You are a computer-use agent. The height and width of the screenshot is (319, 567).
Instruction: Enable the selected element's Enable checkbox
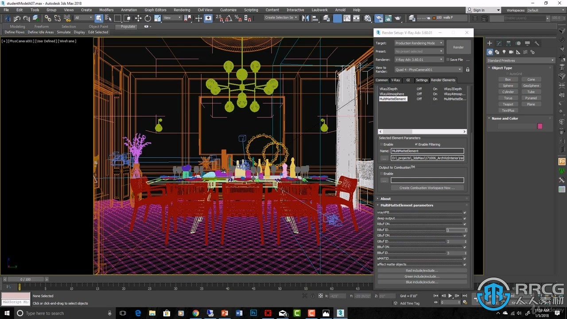[x=381, y=144]
